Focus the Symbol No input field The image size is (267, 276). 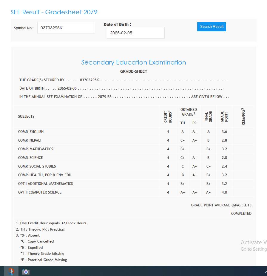click(66, 28)
